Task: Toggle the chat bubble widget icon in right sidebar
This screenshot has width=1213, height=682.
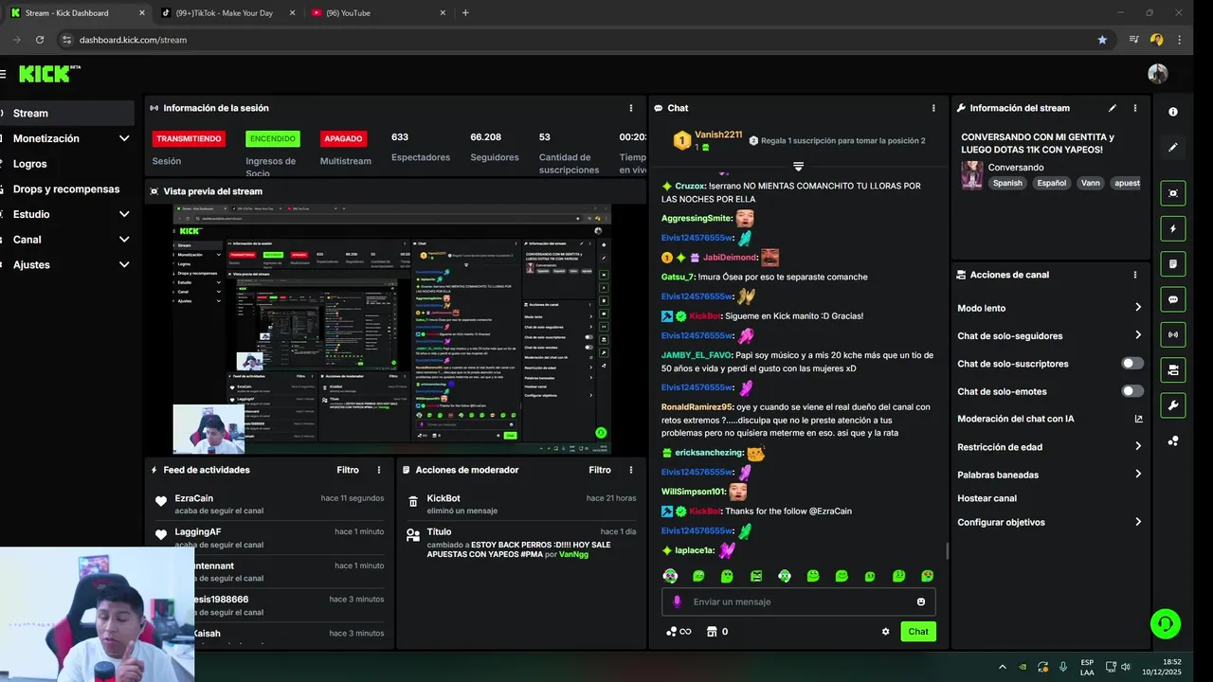Action: [1173, 299]
